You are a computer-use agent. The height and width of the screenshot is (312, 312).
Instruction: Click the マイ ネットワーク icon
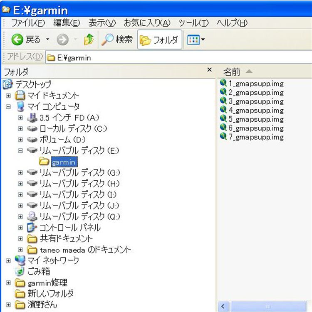20,260
